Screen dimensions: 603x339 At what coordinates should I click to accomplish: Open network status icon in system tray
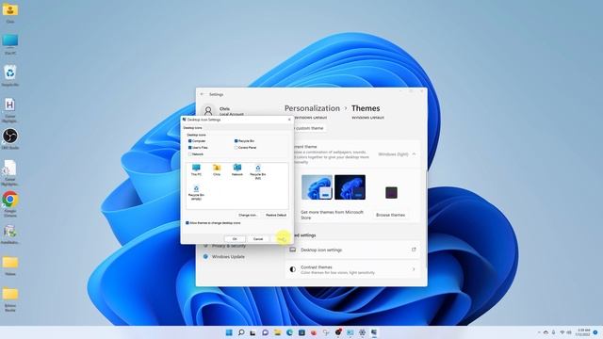click(562, 332)
